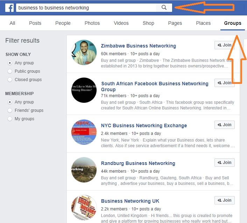Click the 'SHOW ONLY' section label
This screenshot has height=223, width=247.
18,55
